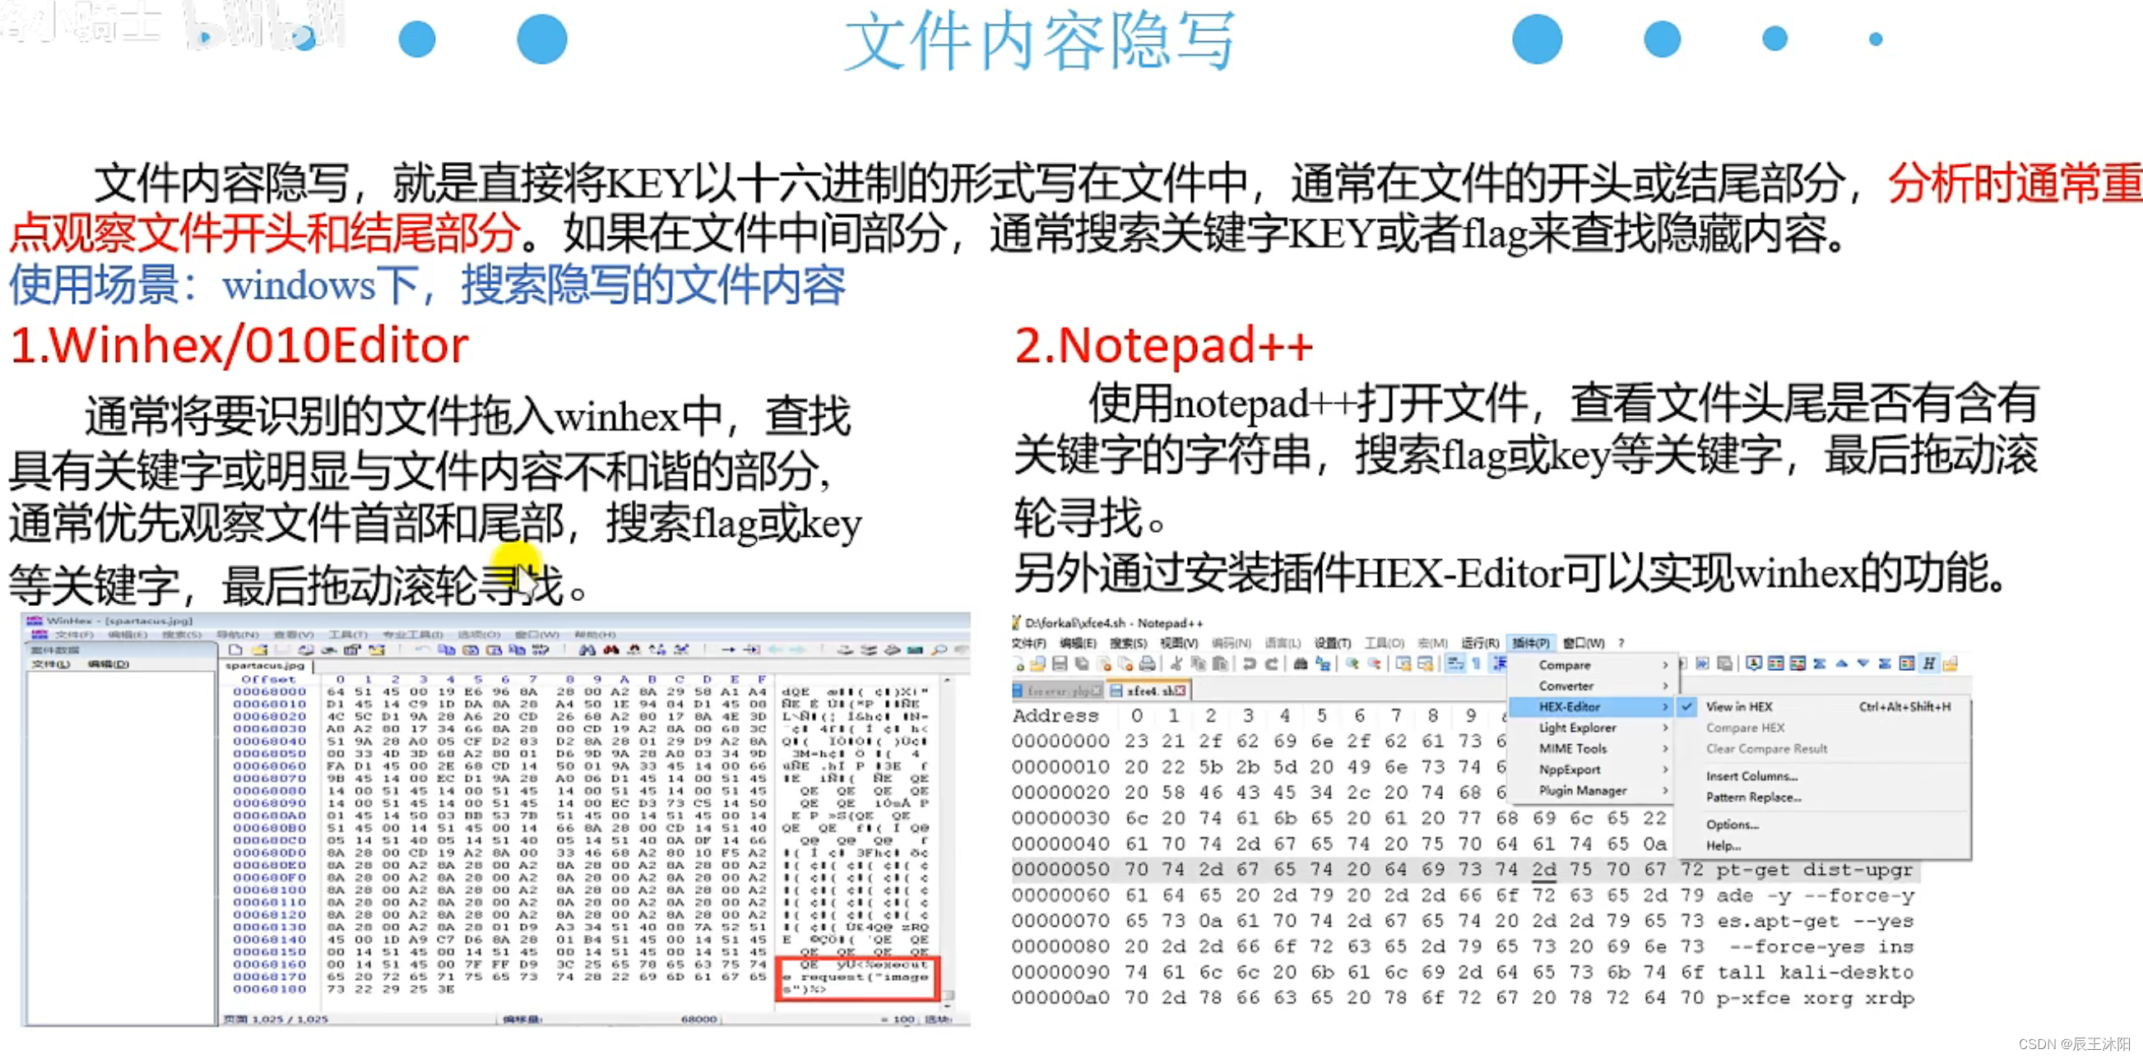The height and width of the screenshot is (1059, 2143).
Task: Click the Address column header in Notepad++
Action: (x=1055, y=715)
